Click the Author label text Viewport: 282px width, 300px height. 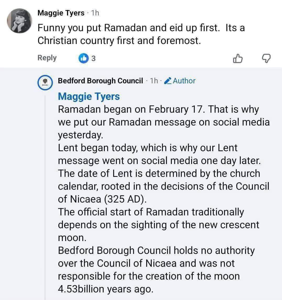tap(184, 81)
